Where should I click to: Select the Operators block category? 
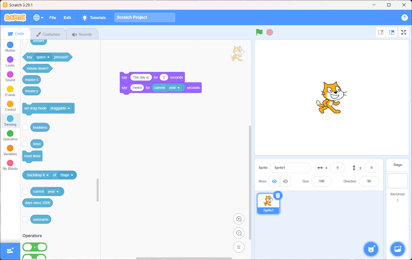(10, 135)
